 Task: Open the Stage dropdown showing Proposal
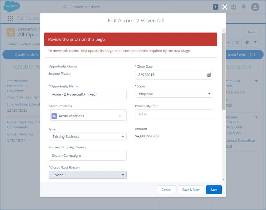[174, 94]
